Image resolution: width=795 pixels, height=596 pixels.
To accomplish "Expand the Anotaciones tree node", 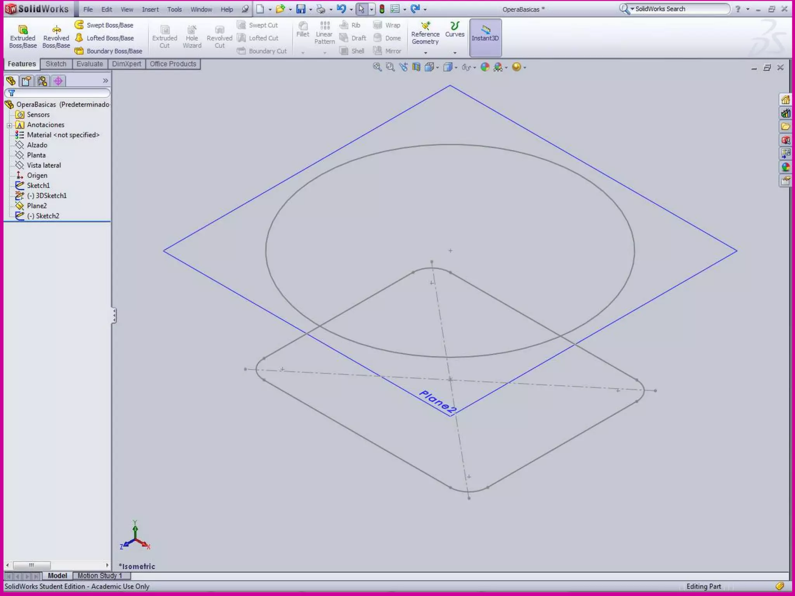I will pyautogui.click(x=9, y=125).
